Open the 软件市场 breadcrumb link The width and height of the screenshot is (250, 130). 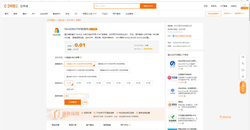(x=70, y=20)
